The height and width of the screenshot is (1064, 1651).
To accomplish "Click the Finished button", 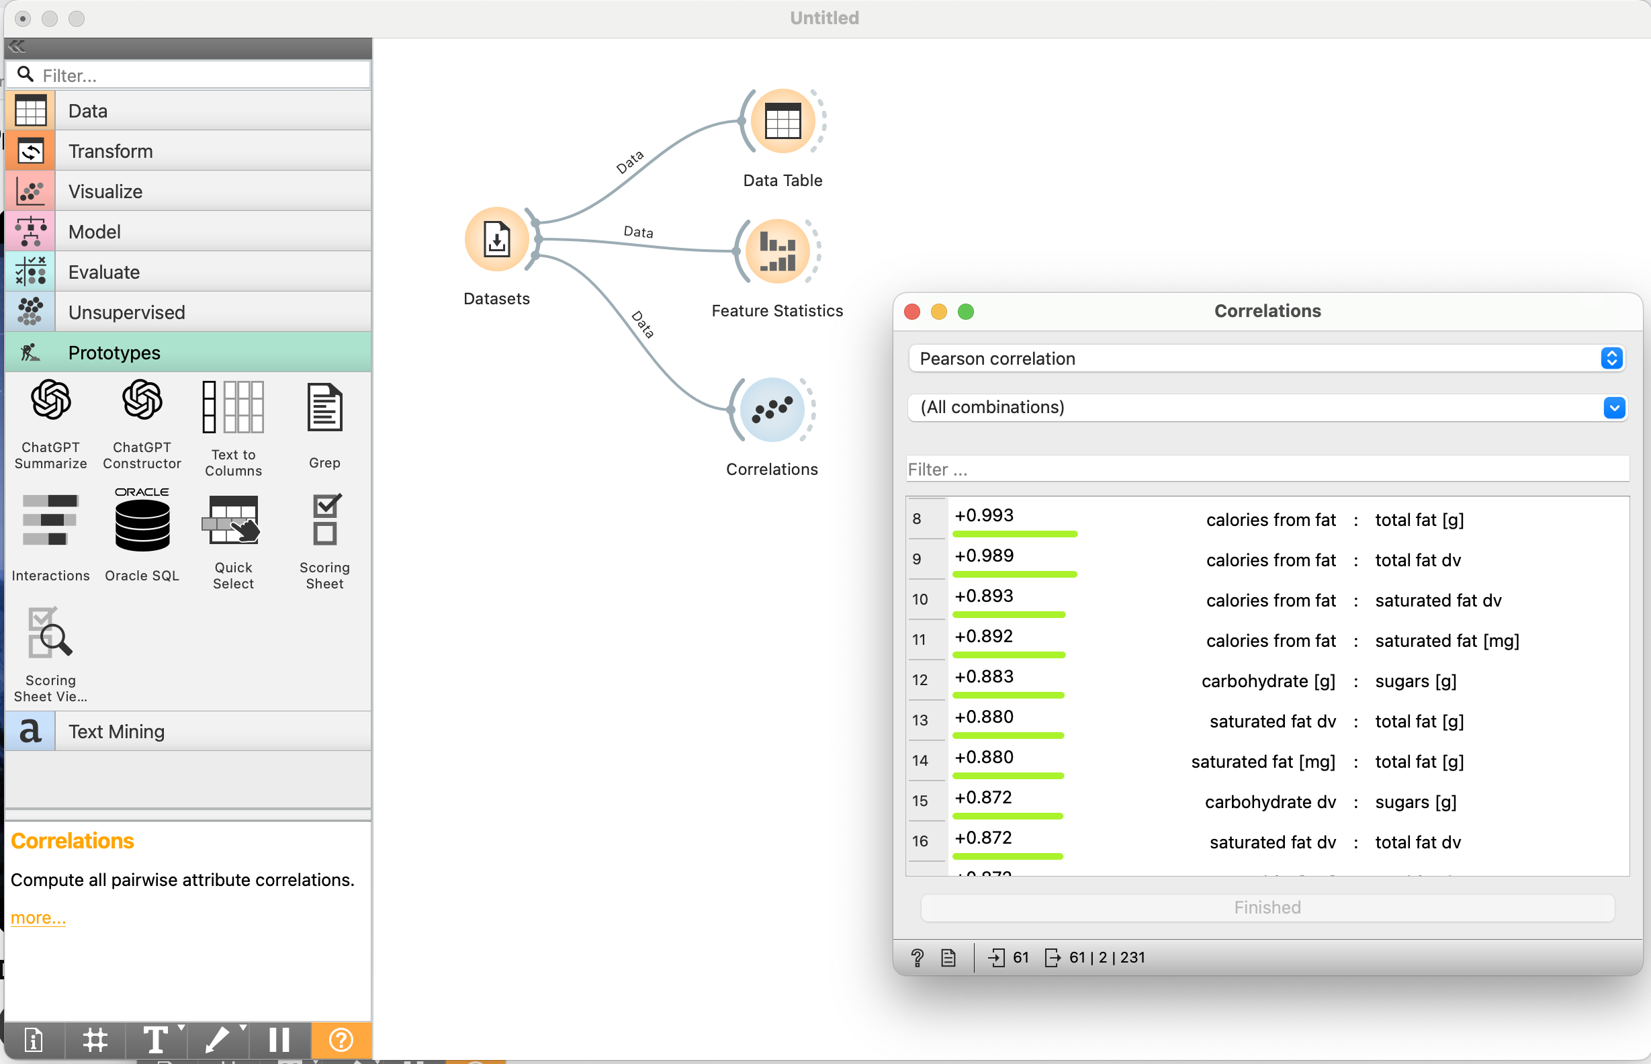I will click(1267, 907).
